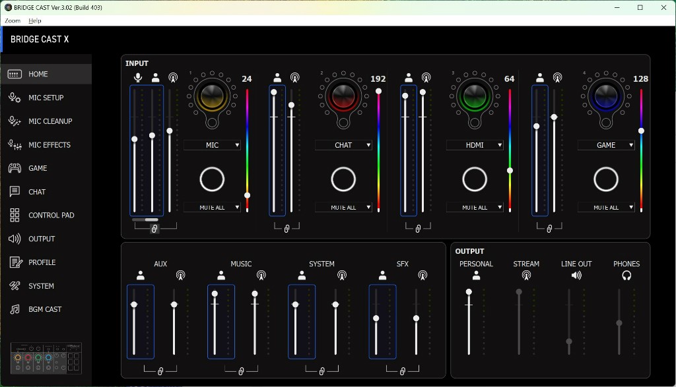Click the PERSONAL output fader handle
The image size is (676, 387).
(469, 292)
